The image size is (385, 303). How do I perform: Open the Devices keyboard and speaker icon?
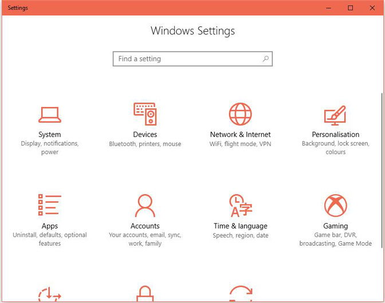(x=145, y=114)
